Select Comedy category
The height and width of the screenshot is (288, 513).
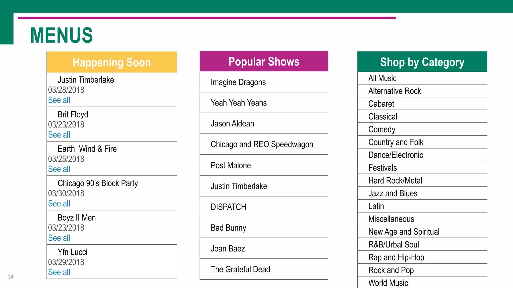[x=422, y=129]
